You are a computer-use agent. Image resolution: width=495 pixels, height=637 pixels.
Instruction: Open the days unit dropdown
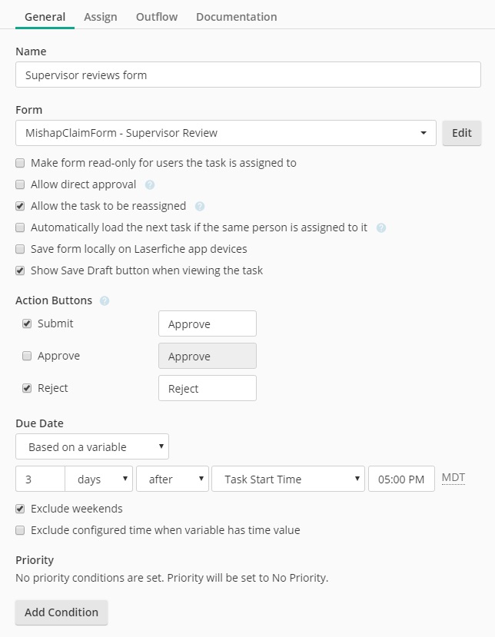tap(99, 479)
